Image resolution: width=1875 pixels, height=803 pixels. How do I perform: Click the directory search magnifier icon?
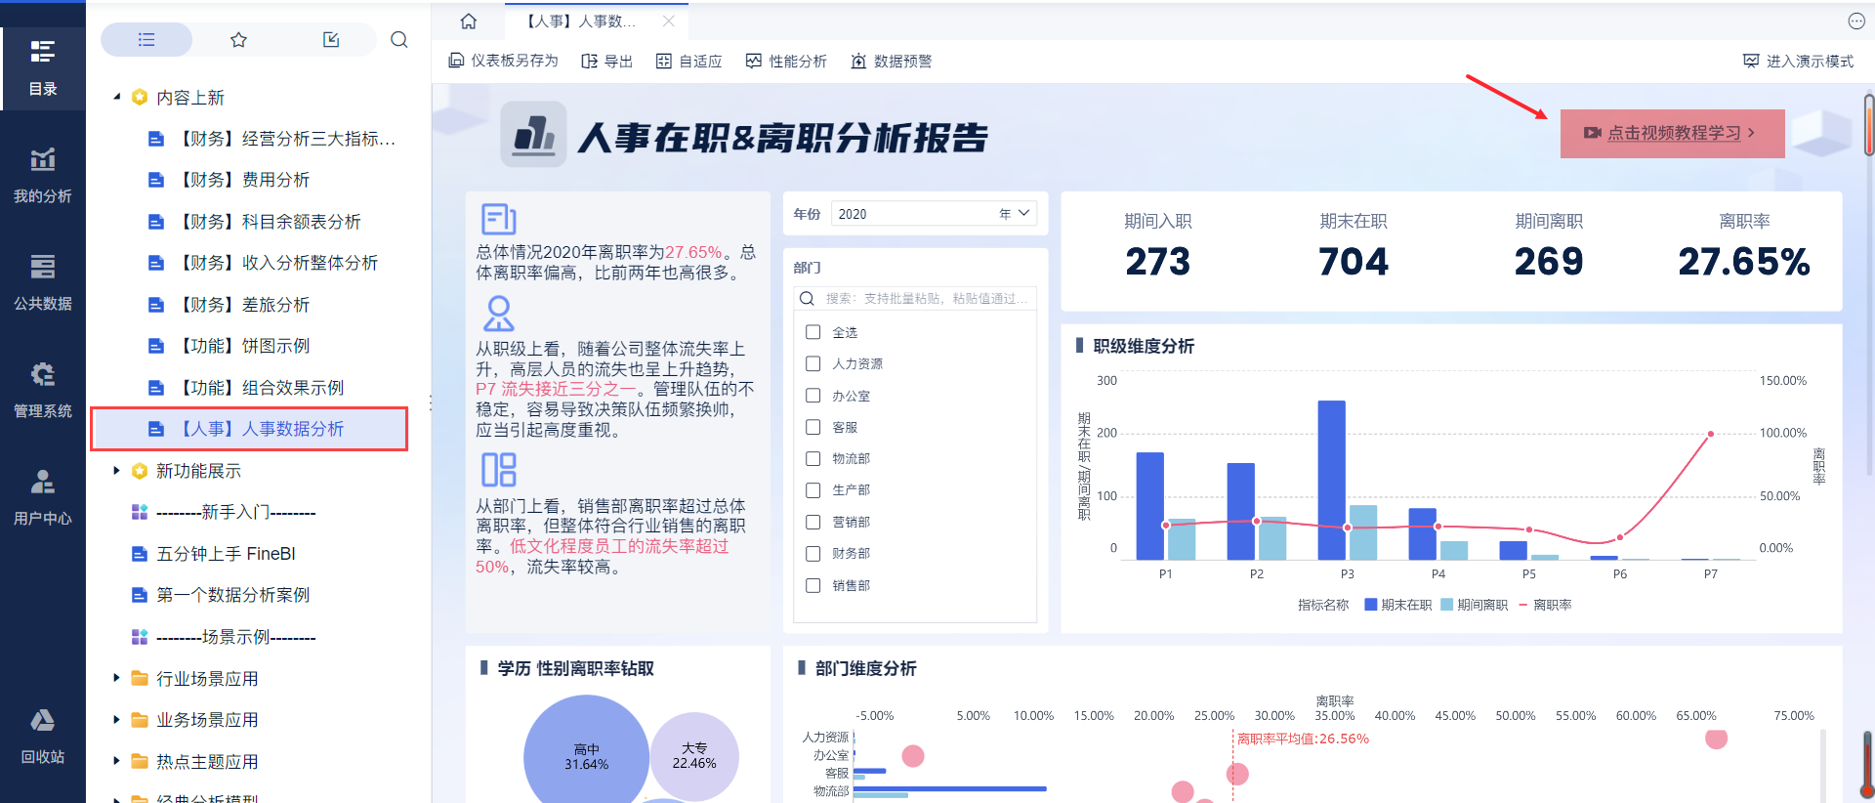399,39
